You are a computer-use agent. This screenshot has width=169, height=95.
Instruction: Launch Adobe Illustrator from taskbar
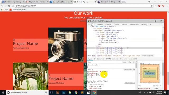pos(58,93)
